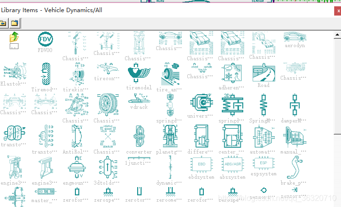
Task: Select the 3dto1dc conversion component
Action: [x=108, y=167]
